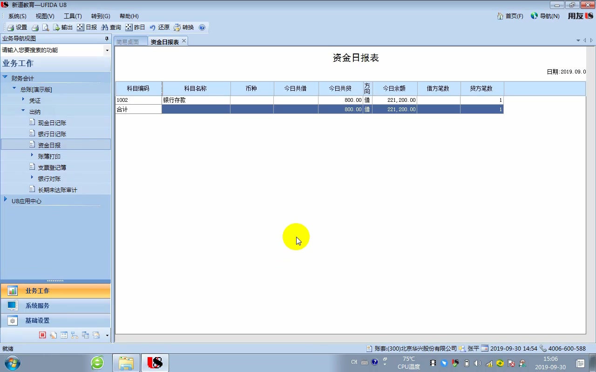Screen dimensions: 596x372
Task: Open the tab list dropdown arrow
Action: (x=578, y=40)
